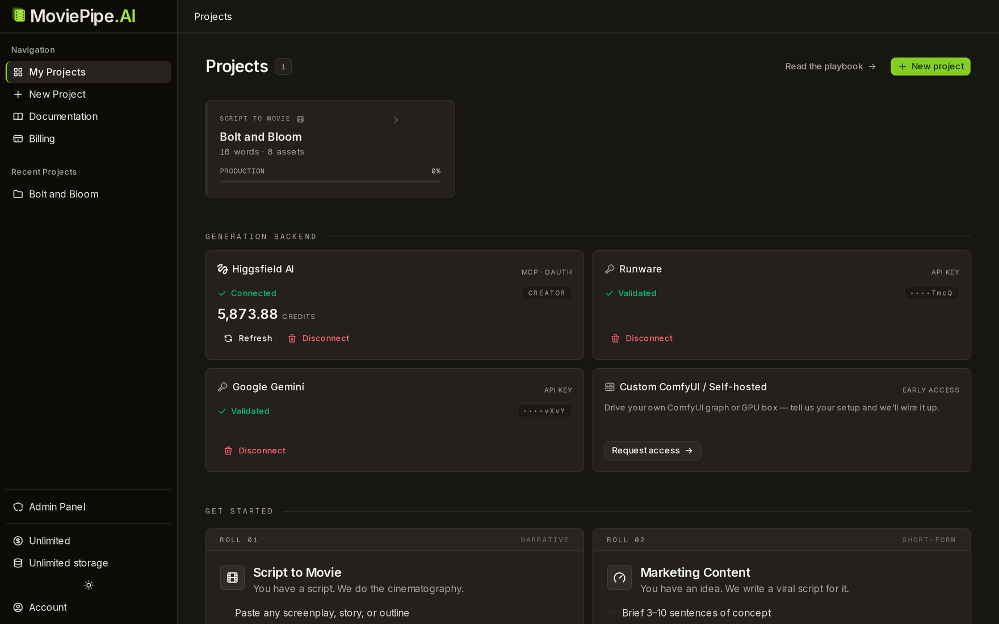999x624 pixels.
Task: Click the small film icon after SCRIPT TO MOVIE label
Action: point(300,119)
